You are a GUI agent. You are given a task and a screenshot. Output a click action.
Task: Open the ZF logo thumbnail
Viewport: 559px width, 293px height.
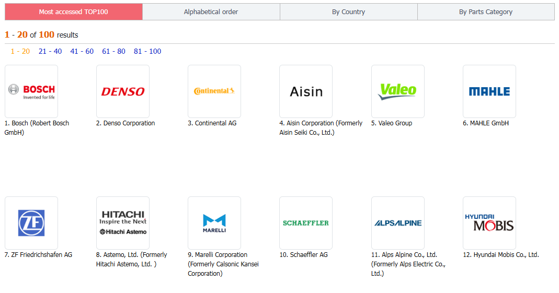(x=31, y=223)
